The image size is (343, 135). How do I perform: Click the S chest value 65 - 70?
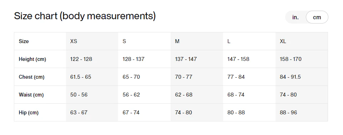(x=131, y=77)
